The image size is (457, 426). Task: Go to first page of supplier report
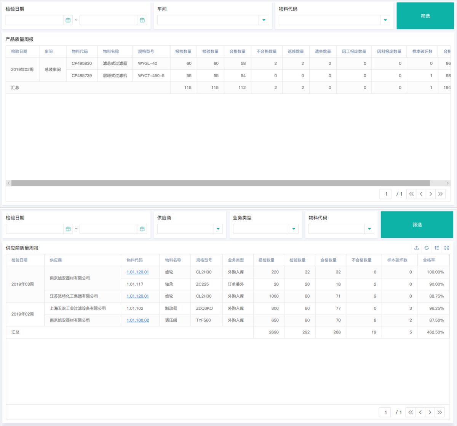pos(411,412)
